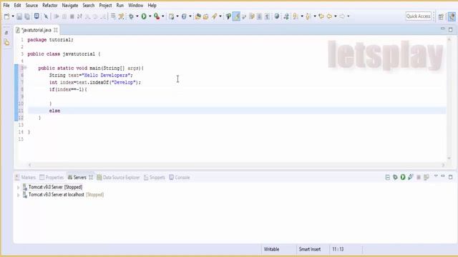Click the editor horizontal scrollbar right arrow

point(443,165)
